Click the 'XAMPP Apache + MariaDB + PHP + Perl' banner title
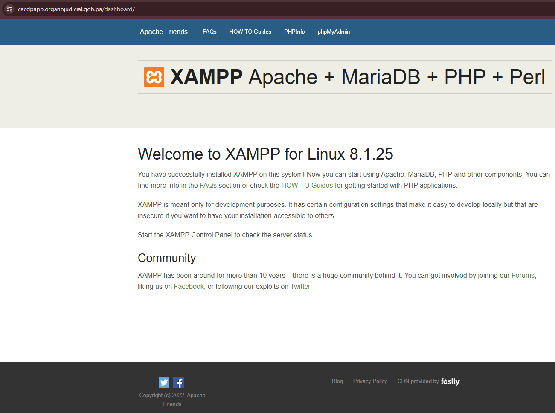 (x=357, y=77)
